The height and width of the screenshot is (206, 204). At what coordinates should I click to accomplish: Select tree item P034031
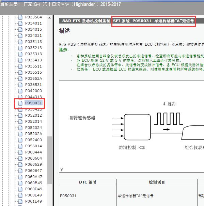pyautogui.click(x=33, y=35)
